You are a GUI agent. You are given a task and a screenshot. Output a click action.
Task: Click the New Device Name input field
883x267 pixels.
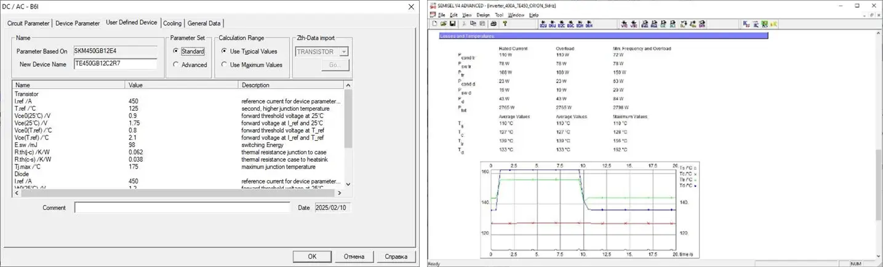pos(115,64)
